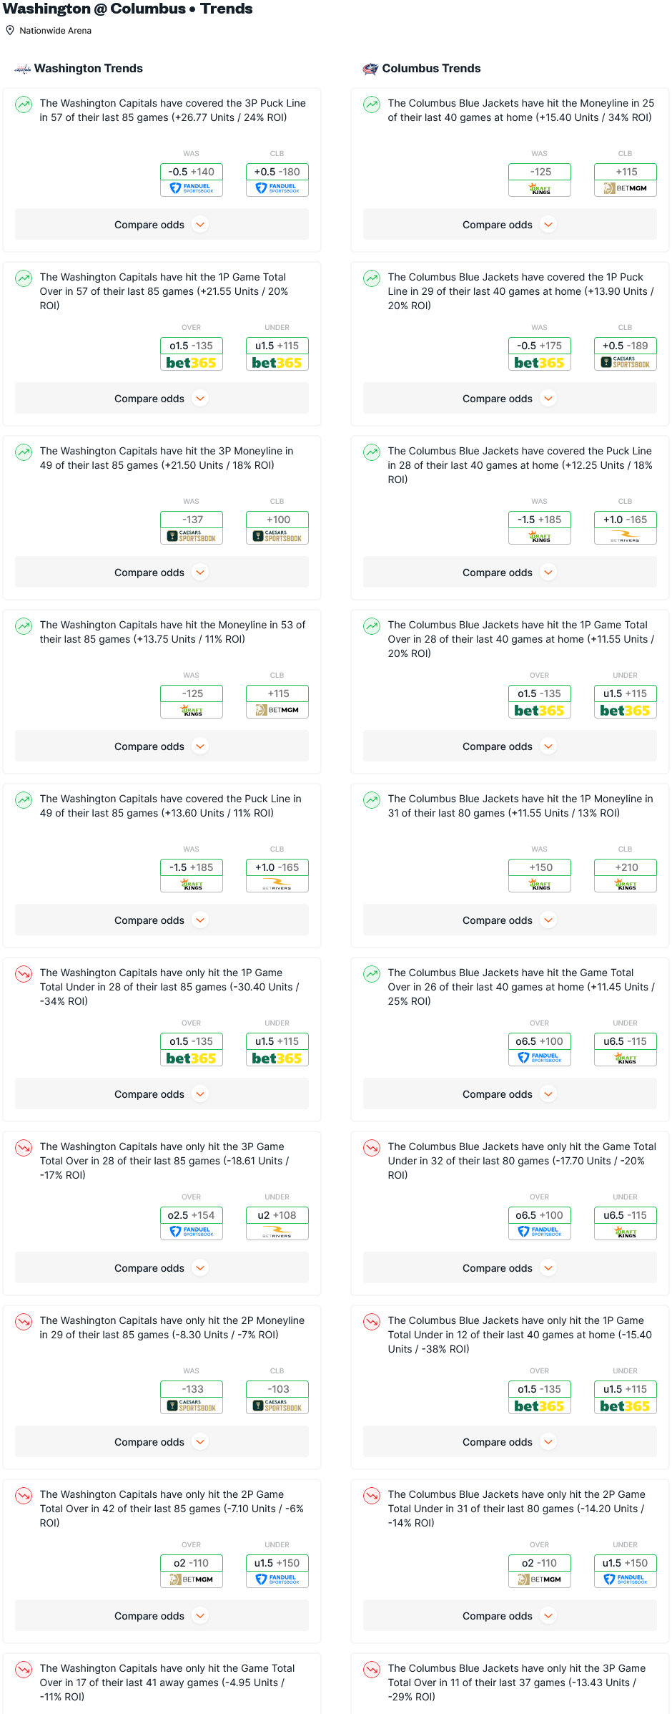Click BetMGM logo under CLB +115 Columbus Moneyline

coord(625,188)
